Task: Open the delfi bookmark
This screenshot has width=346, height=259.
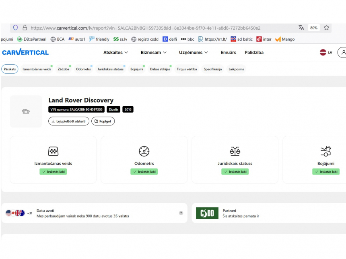Action: pyautogui.click(x=170, y=39)
